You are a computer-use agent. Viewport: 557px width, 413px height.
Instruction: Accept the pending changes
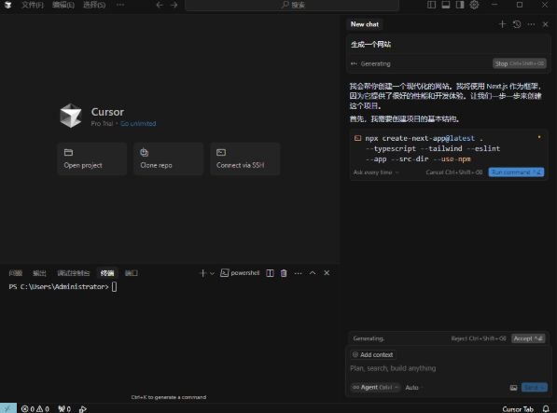(528, 338)
